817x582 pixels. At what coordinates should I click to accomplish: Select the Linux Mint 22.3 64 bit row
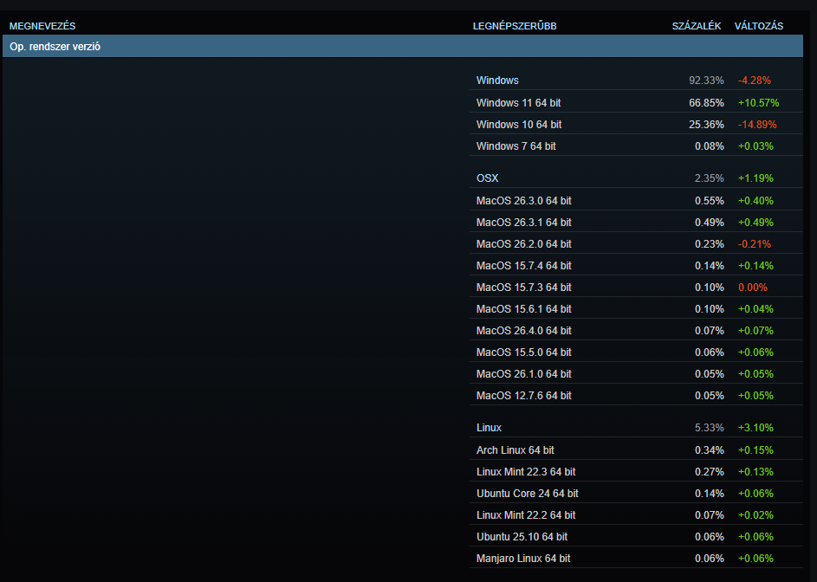pos(525,472)
